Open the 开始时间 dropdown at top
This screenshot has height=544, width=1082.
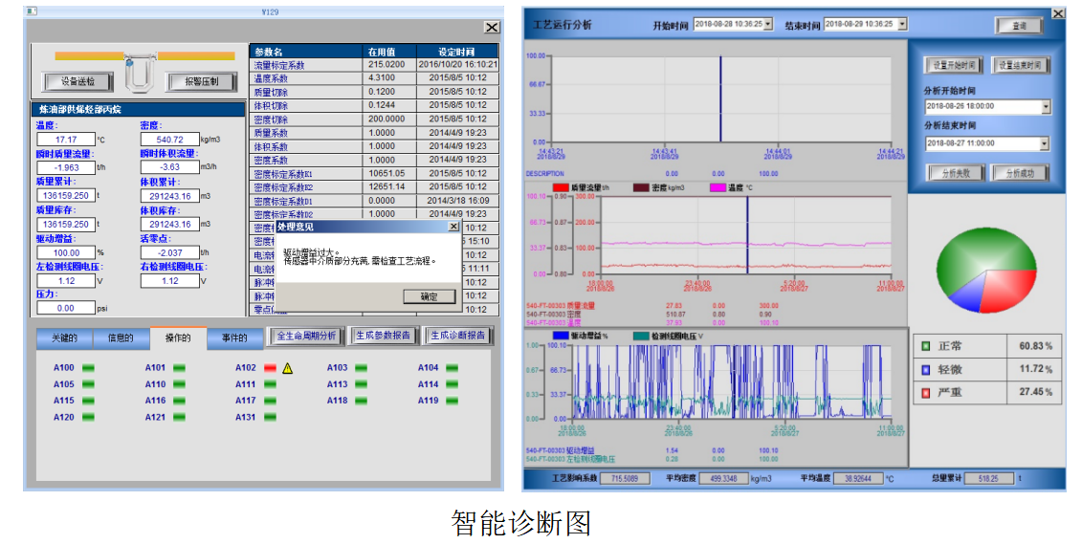767,24
